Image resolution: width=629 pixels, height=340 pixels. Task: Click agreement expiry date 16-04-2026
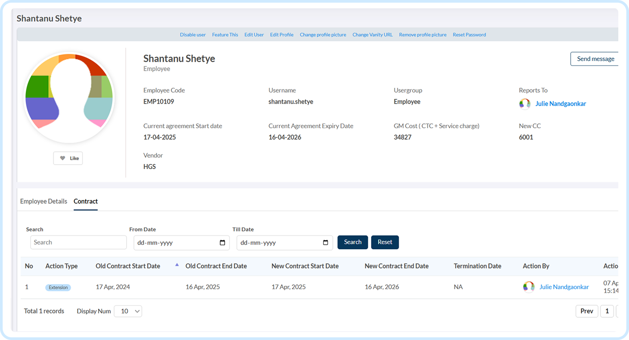[x=285, y=137]
